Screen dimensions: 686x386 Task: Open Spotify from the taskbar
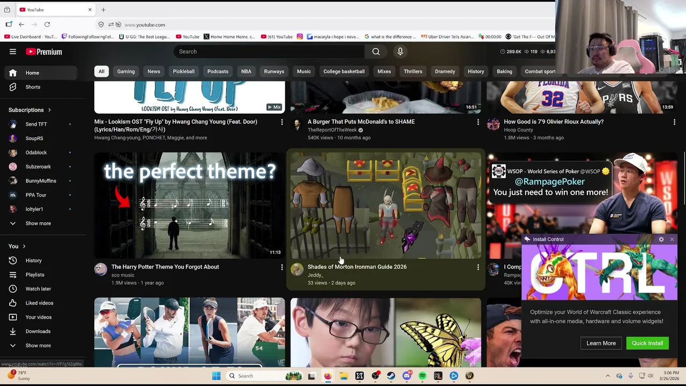[x=423, y=376]
